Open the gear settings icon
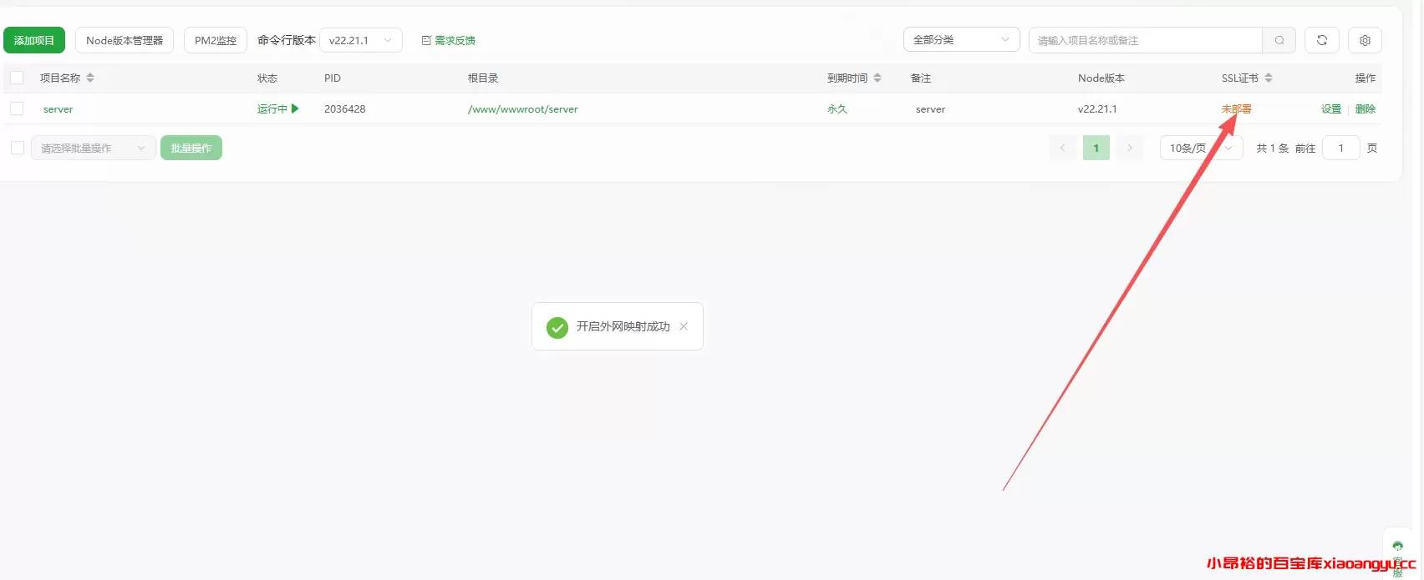 pyautogui.click(x=1365, y=40)
